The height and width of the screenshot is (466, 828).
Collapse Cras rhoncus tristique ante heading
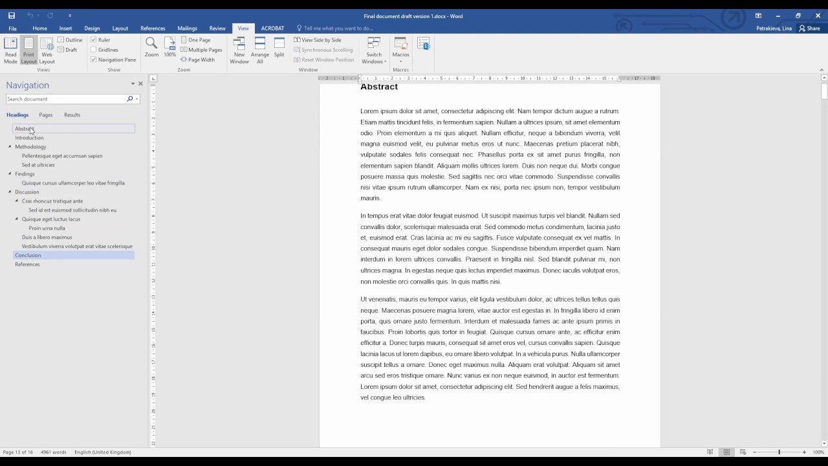click(17, 201)
